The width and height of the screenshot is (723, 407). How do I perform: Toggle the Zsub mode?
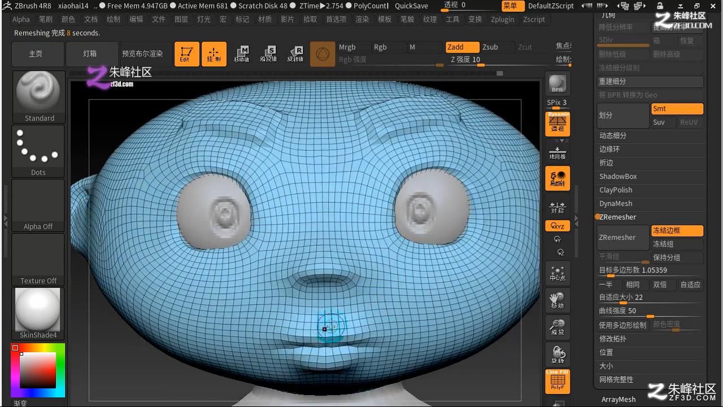[497, 47]
